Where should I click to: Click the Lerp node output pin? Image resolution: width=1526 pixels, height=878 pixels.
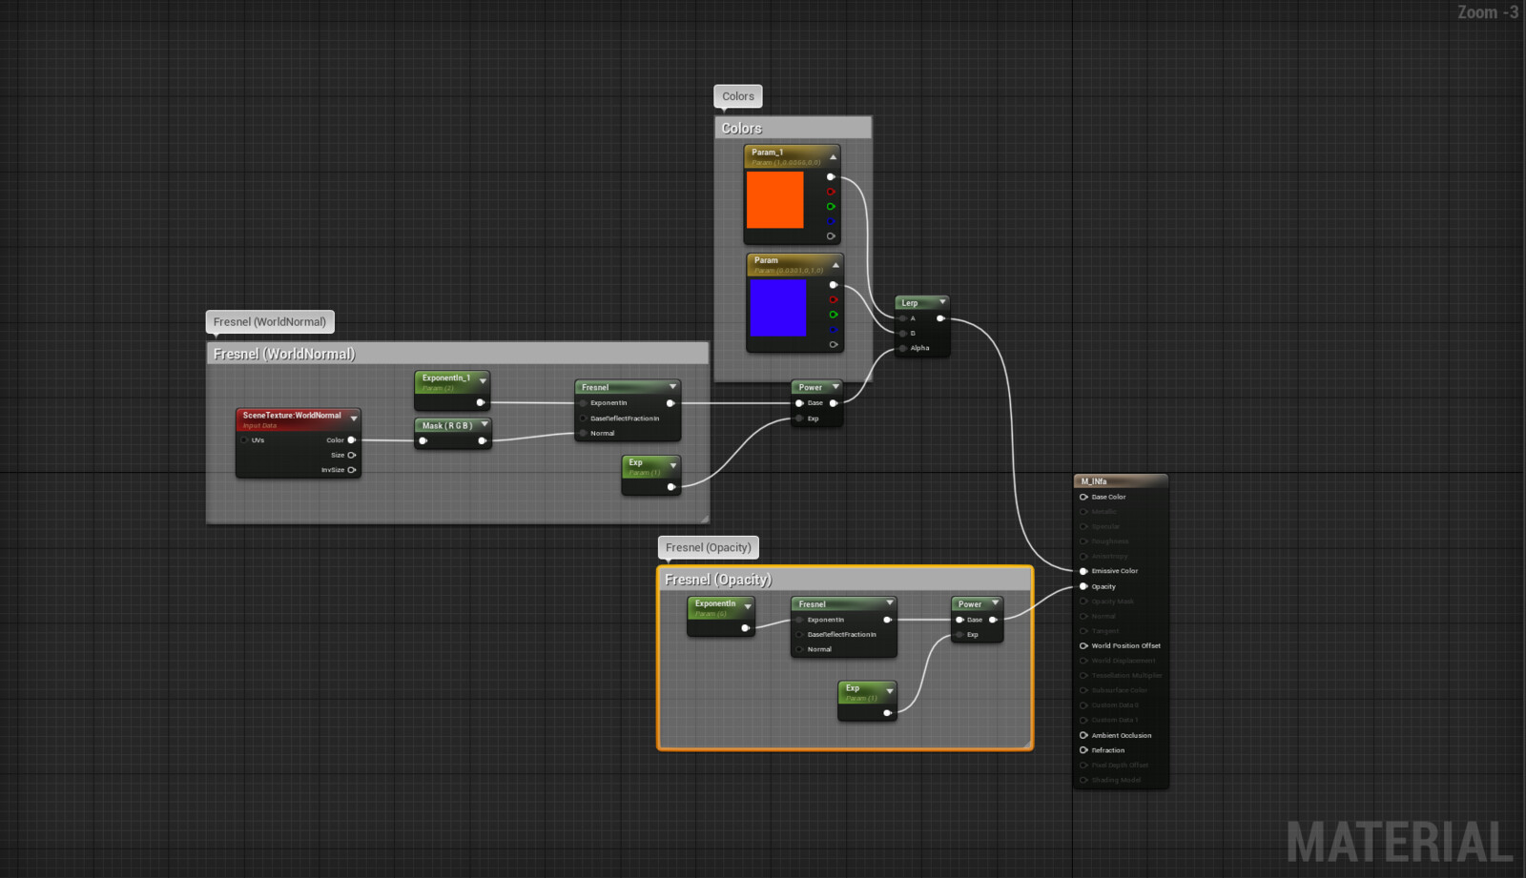coord(940,318)
